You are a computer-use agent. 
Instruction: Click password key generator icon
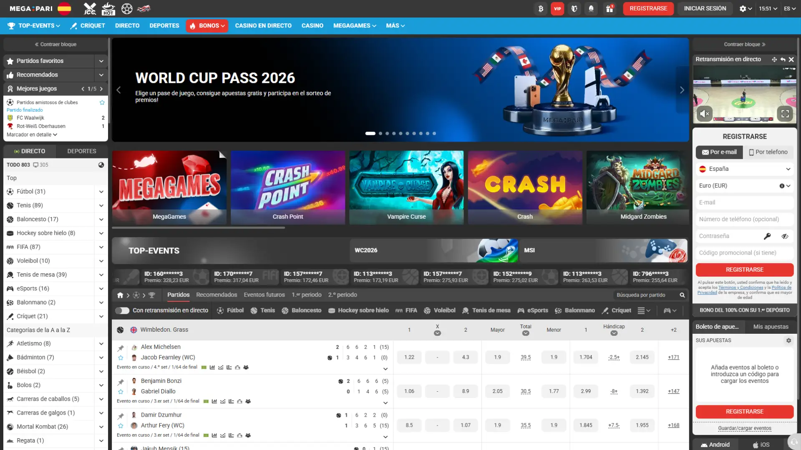click(x=767, y=236)
